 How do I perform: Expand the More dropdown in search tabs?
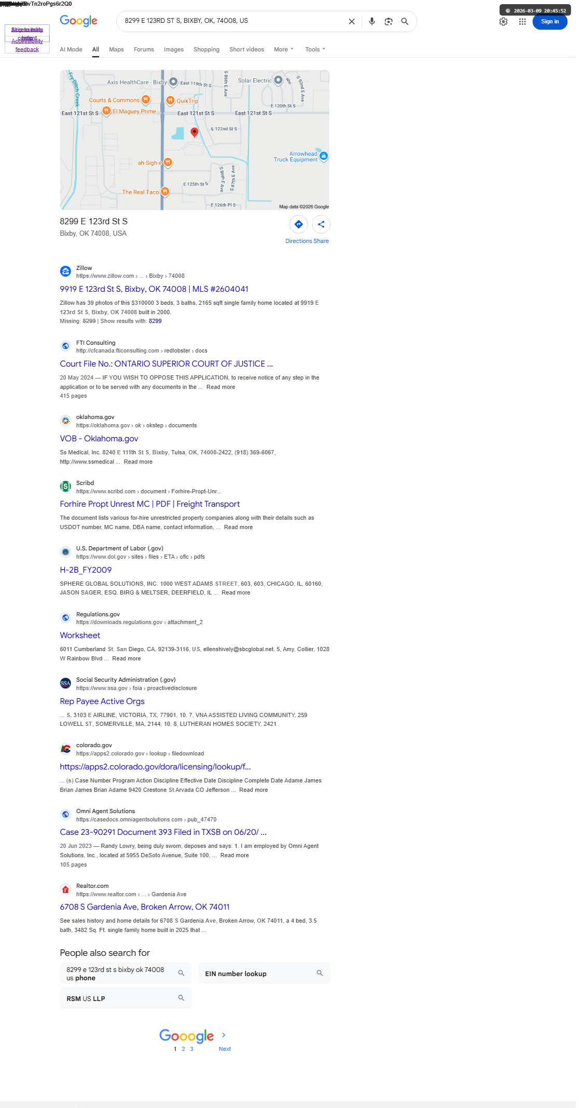(x=284, y=49)
